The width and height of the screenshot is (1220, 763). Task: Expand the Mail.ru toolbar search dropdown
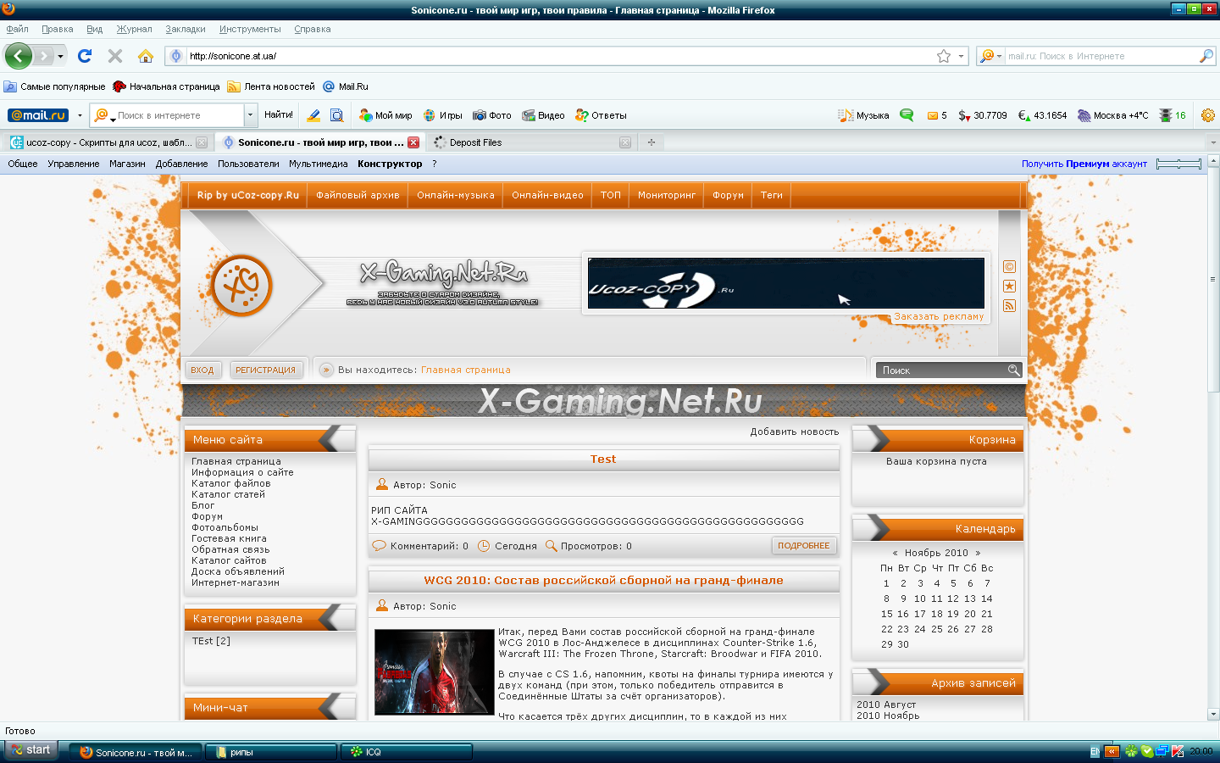pyautogui.click(x=250, y=115)
